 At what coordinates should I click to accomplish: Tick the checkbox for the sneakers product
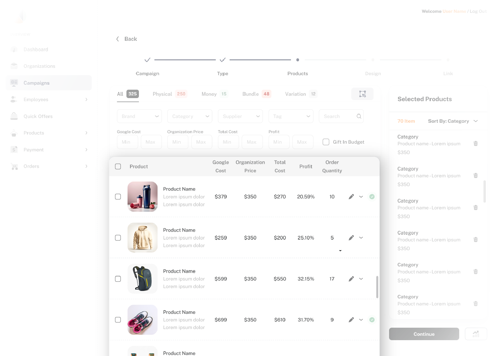coord(118,320)
